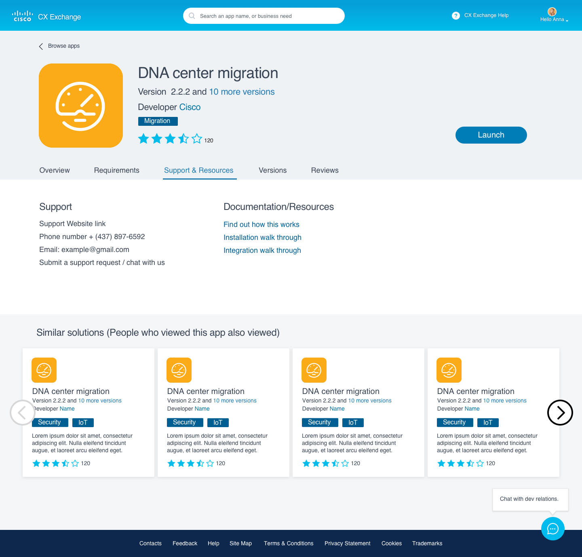
Task: Click the phone number text
Action: pyautogui.click(x=92, y=237)
